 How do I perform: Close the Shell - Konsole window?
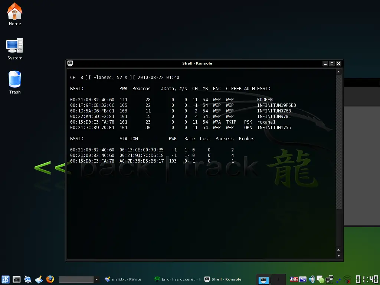click(x=338, y=63)
